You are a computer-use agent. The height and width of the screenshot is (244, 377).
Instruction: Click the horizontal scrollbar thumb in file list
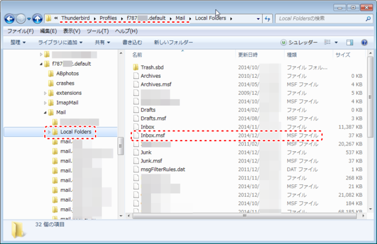click(244, 216)
